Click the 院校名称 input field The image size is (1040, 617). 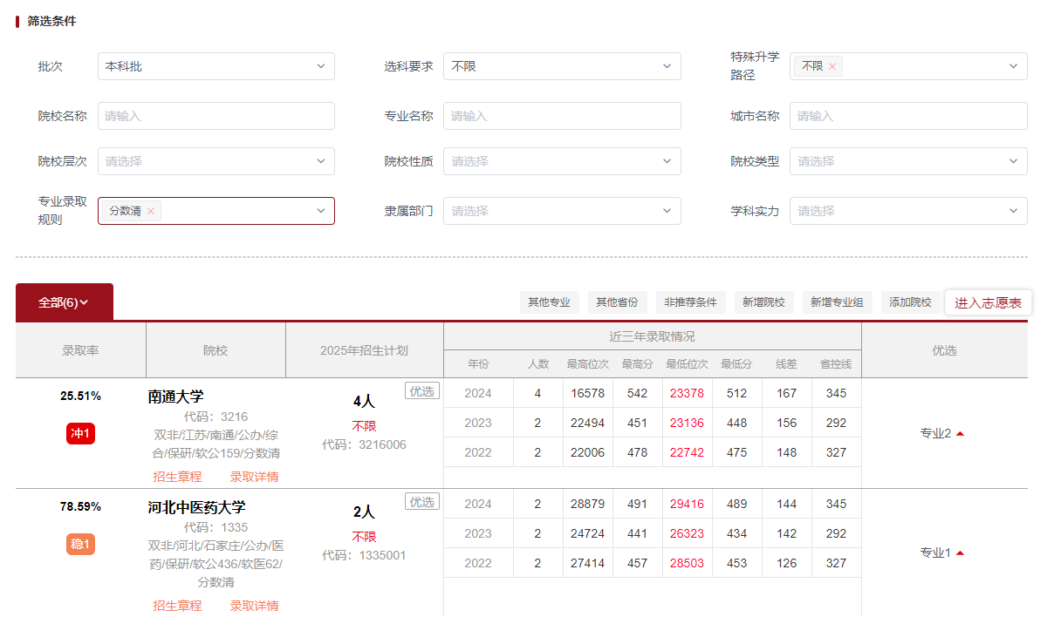pyautogui.click(x=216, y=116)
